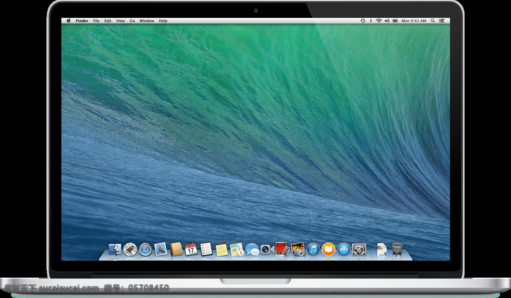Open Photo Booth icon in Dock

[x=282, y=249]
